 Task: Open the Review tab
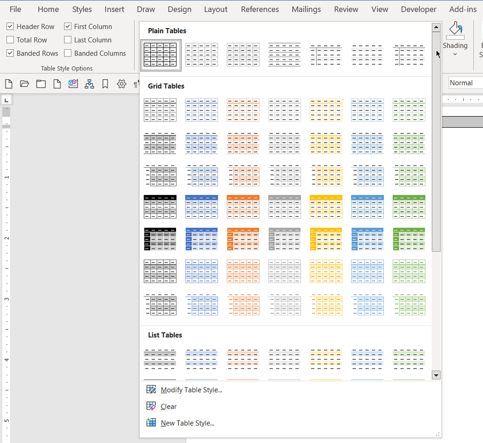[346, 9]
